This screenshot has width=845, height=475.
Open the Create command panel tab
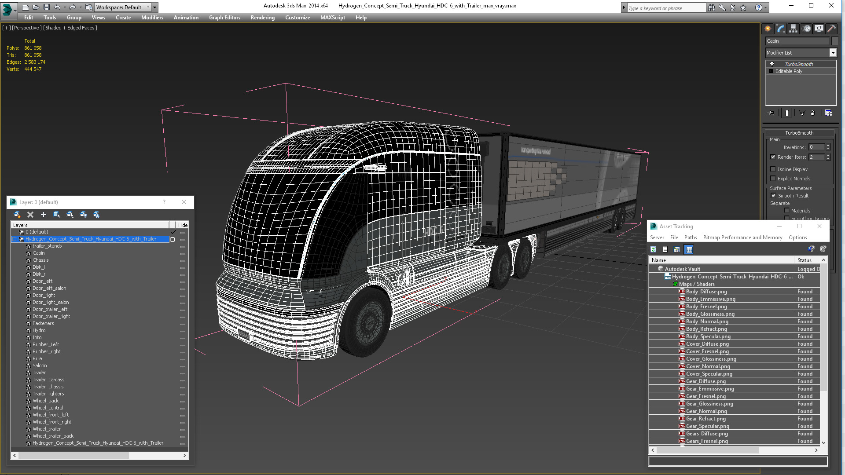[x=768, y=29]
